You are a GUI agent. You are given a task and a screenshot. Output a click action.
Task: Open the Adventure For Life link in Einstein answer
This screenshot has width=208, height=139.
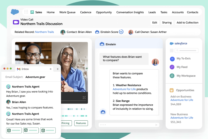tap(124, 89)
